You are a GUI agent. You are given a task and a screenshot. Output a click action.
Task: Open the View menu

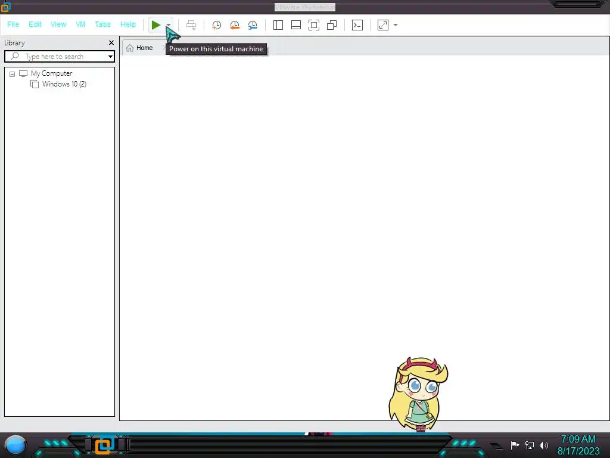58,24
